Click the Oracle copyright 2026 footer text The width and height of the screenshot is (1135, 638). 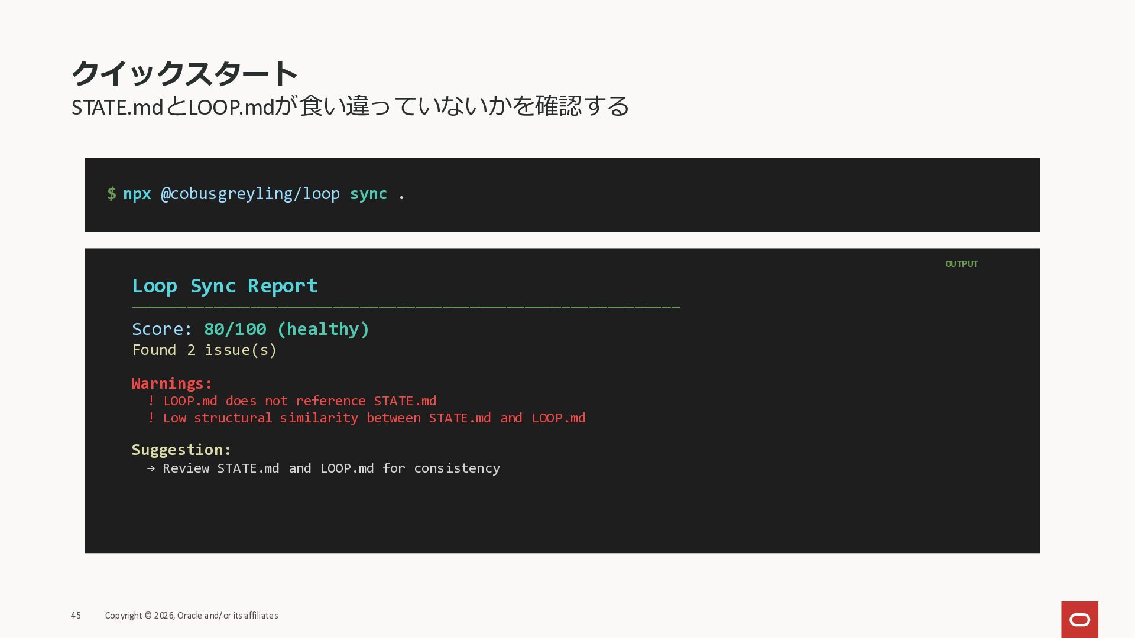(x=192, y=616)
